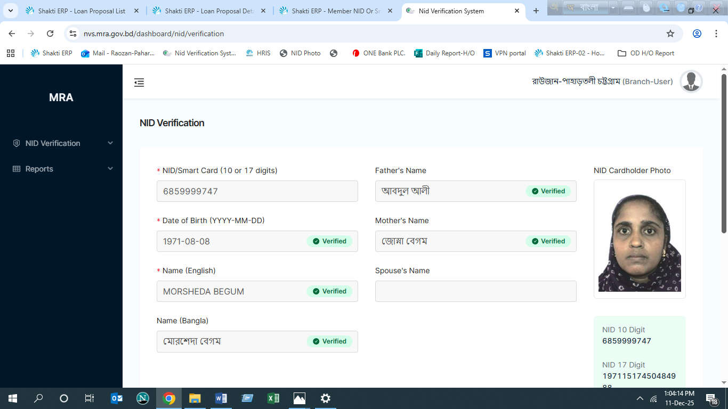Open Word from the Windows taskbar
The image size is (728, 409).
click(x=221, y=398)
